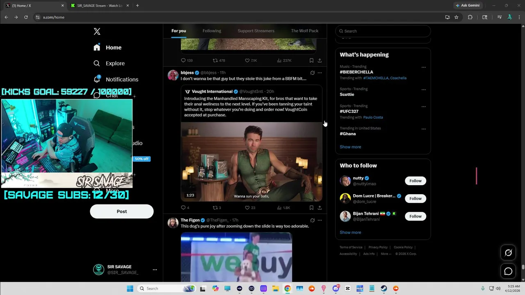Reply to the post with 139 comments

187,60
